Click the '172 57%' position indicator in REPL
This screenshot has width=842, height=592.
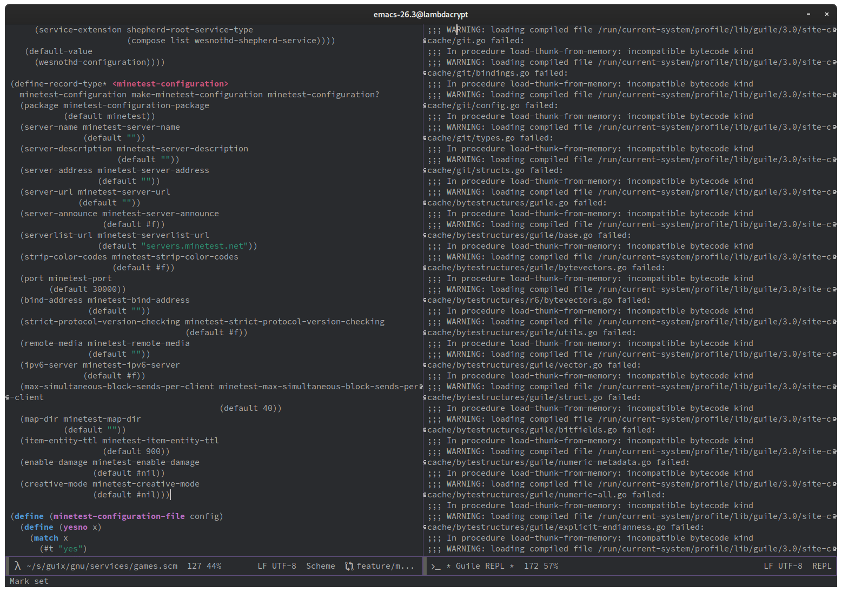point(541,566)
